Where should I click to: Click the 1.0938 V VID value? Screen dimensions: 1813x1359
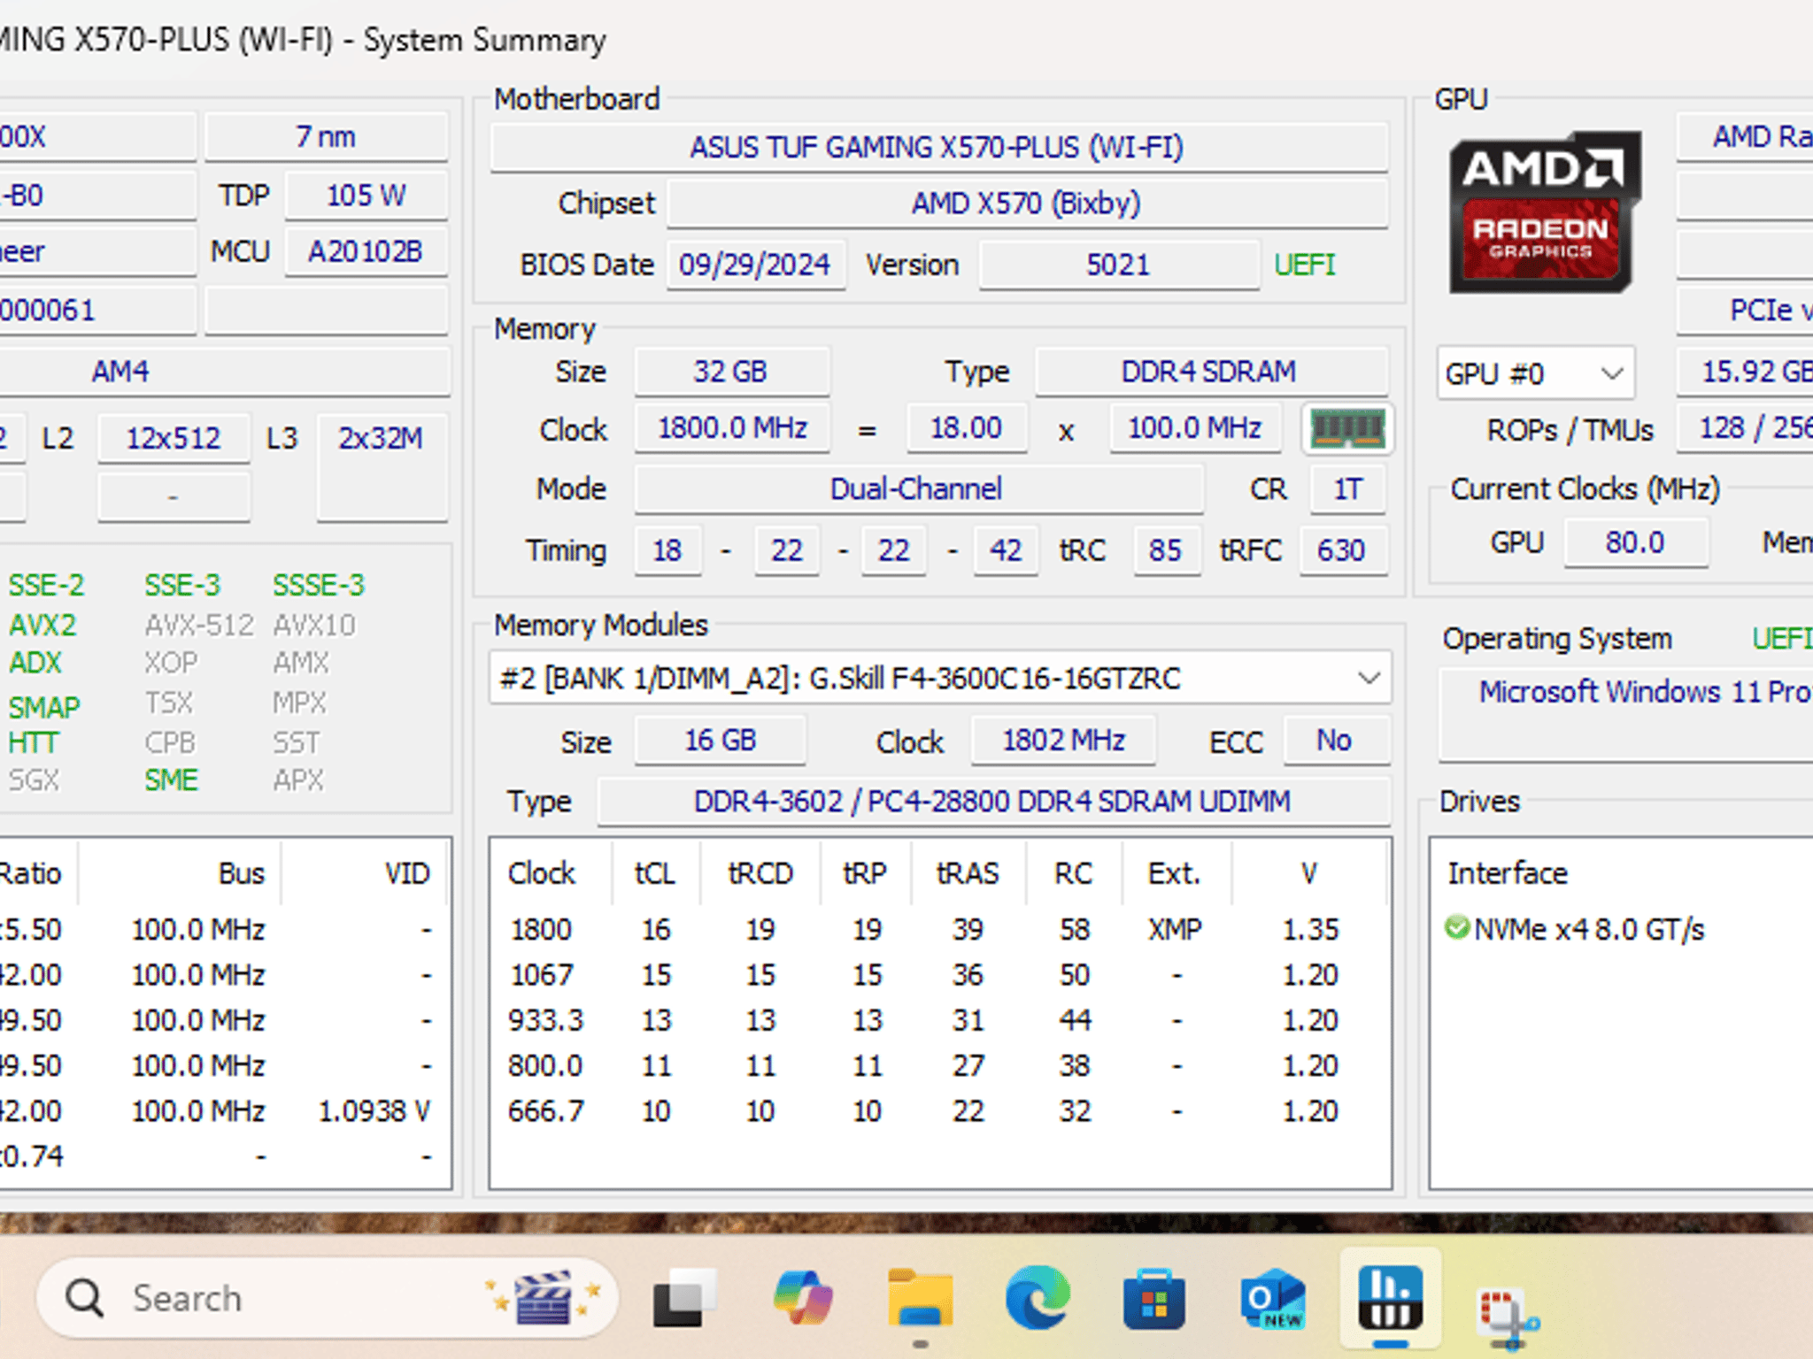click(x=374, y=1111)
